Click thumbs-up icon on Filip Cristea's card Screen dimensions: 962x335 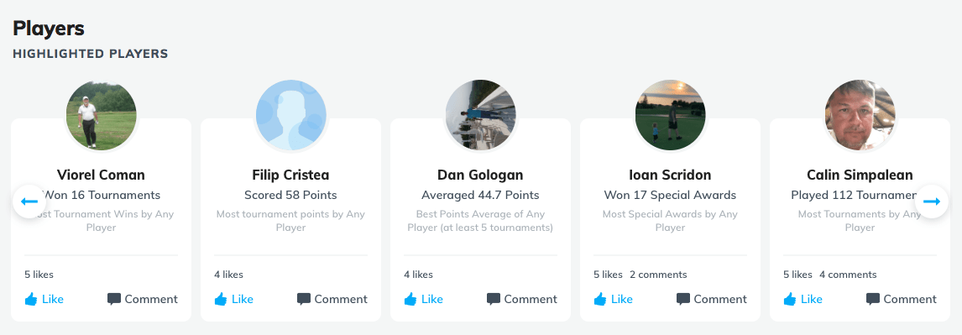coord(220,299)
